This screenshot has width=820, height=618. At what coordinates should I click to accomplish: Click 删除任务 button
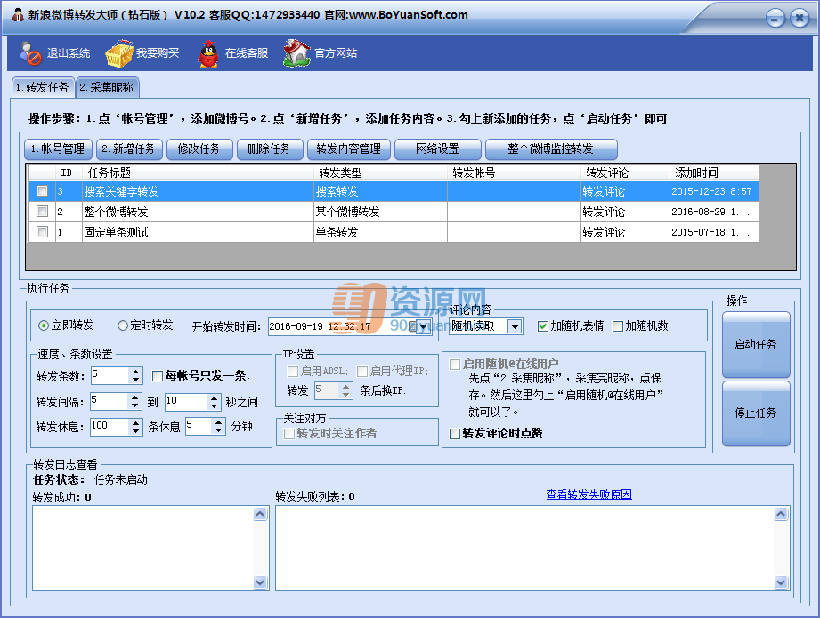tap(270, 148)
